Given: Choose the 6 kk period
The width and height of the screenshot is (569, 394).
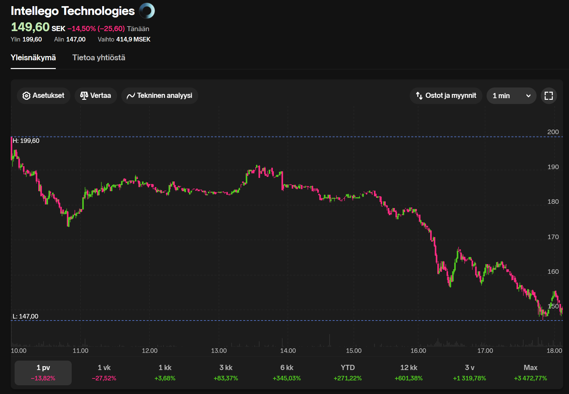Looking at the screenshot, I should click(287, 373).
